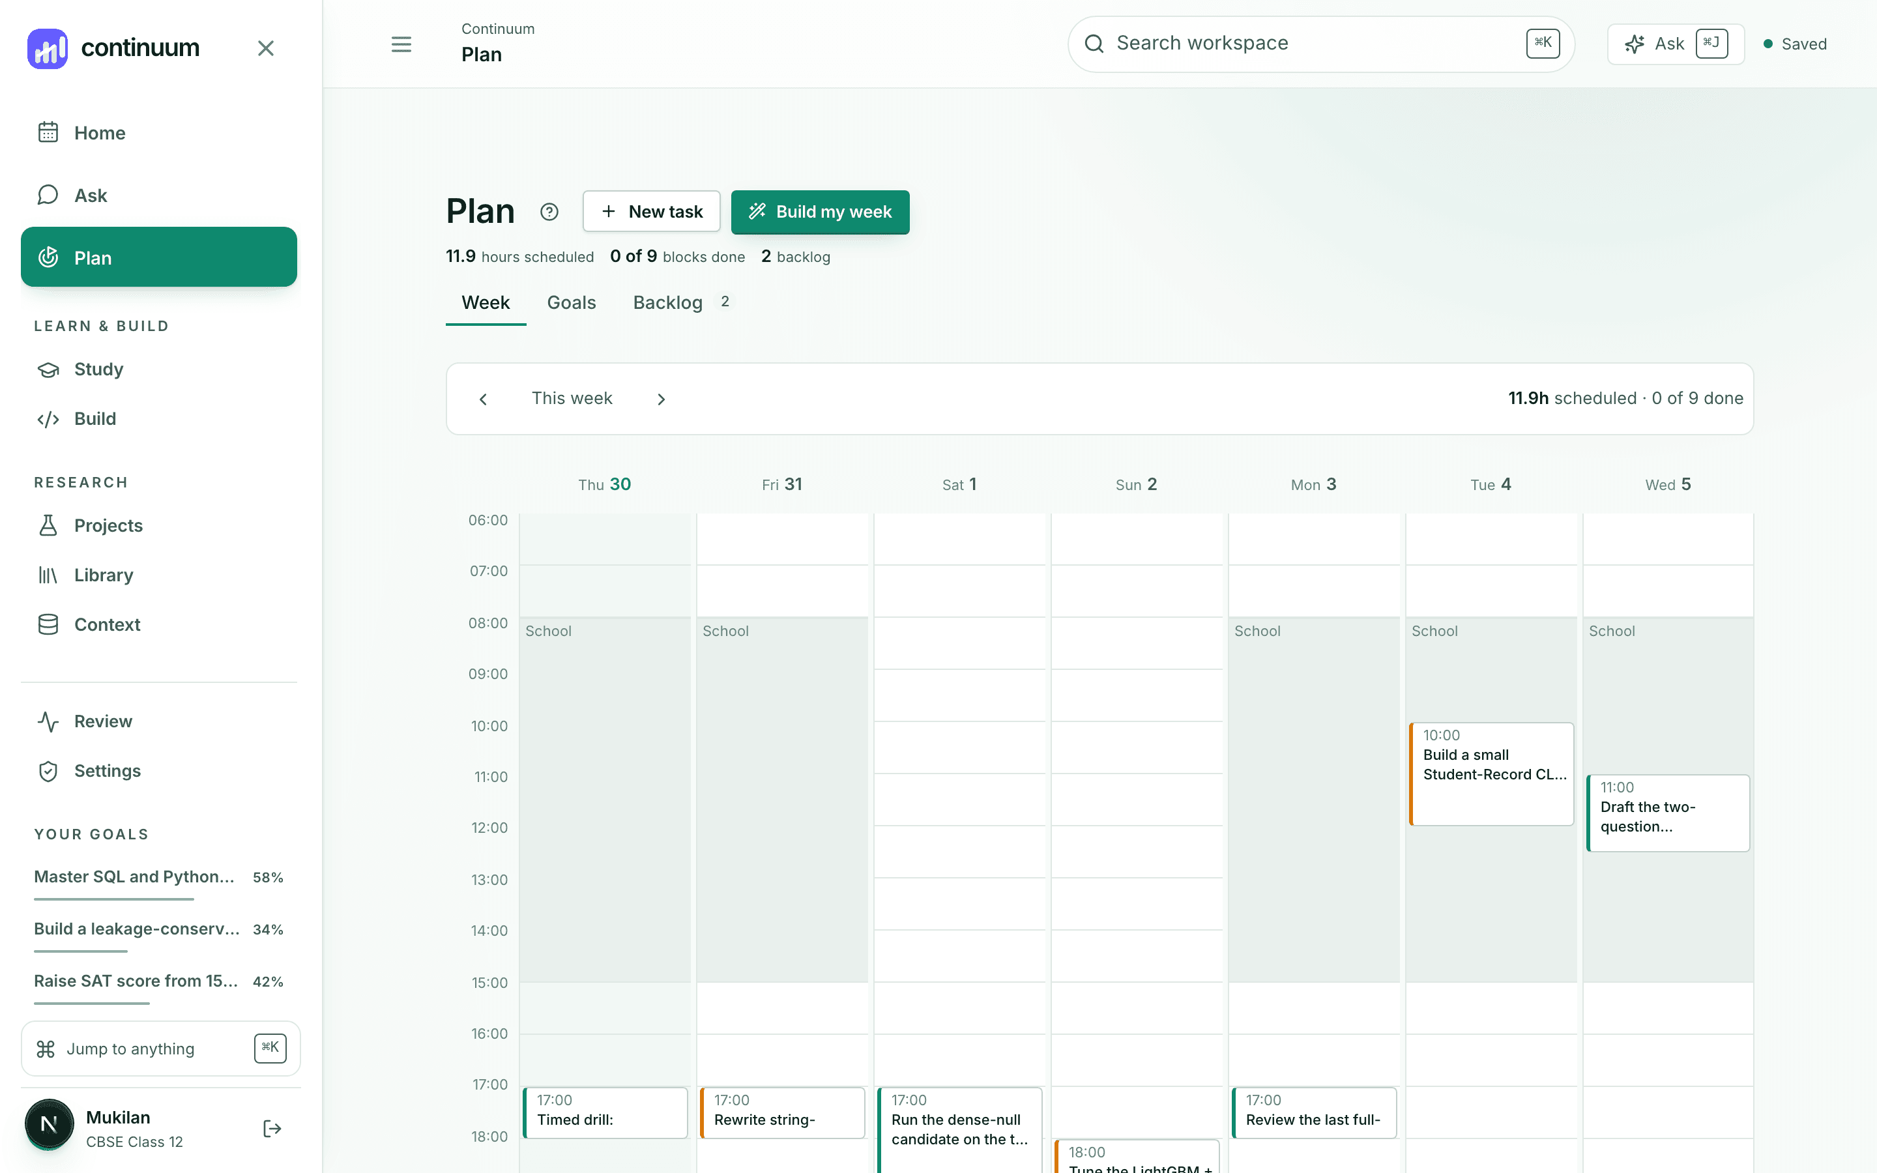The image size is (1877, 1173).
Task: Open the 18:00 Tune the LightGBM block
Action: (1136, 1157)
